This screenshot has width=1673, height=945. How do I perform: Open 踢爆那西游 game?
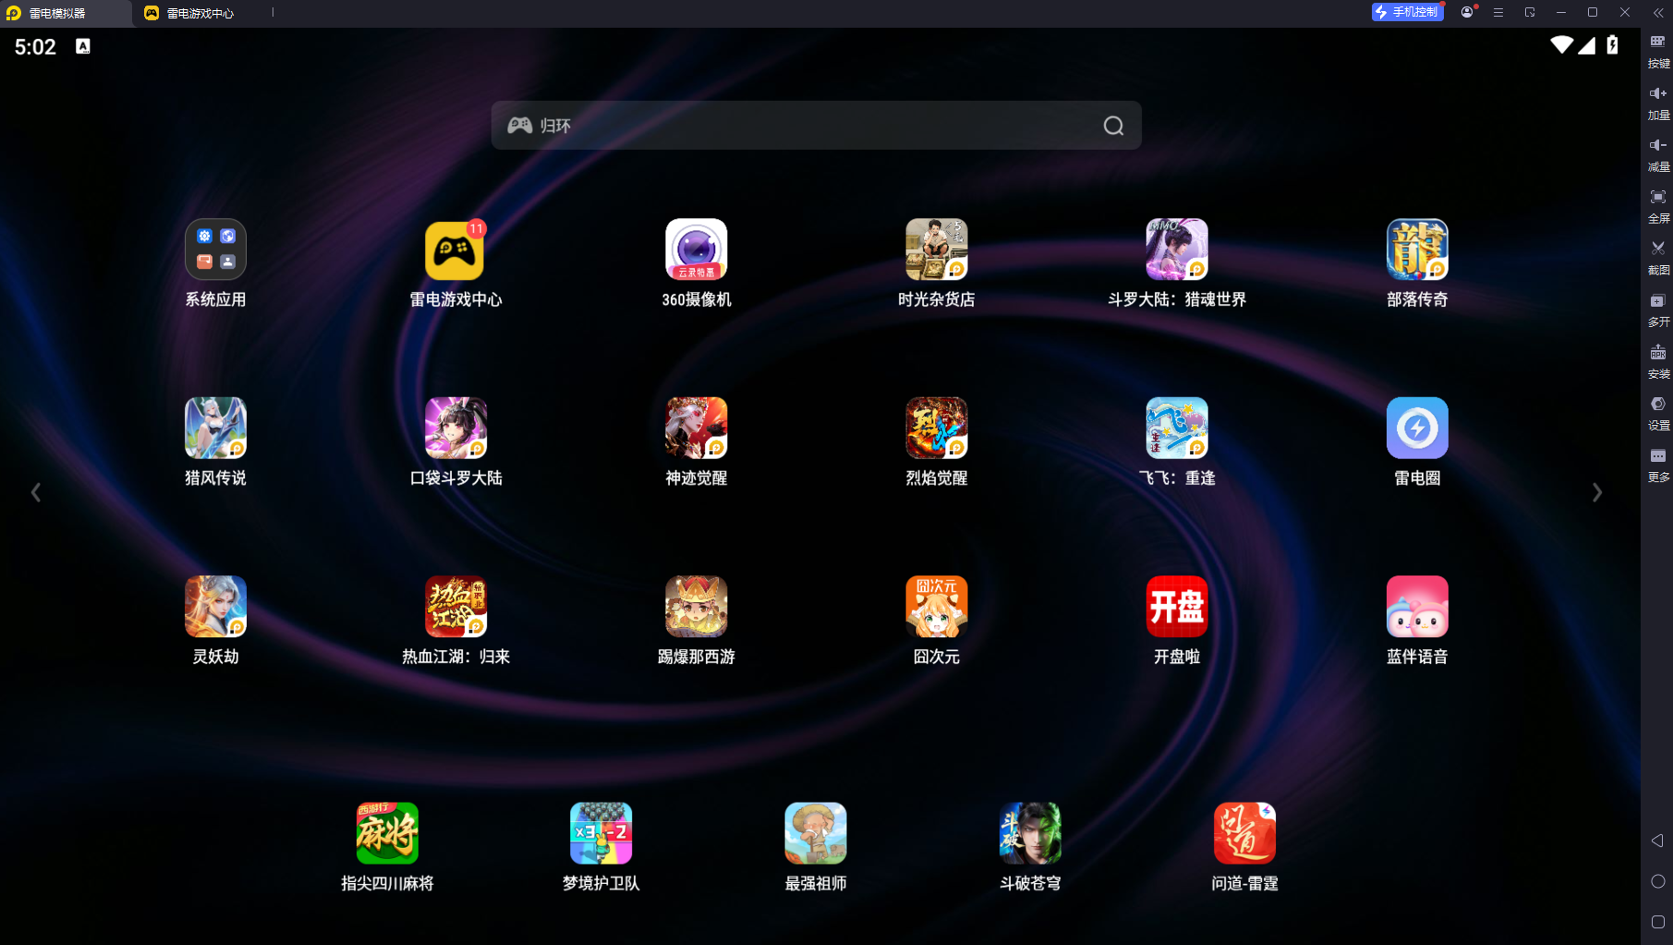697,606
